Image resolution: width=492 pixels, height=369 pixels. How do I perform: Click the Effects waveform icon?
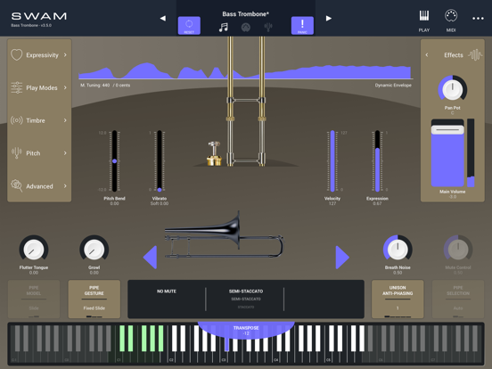coord(475,55)
